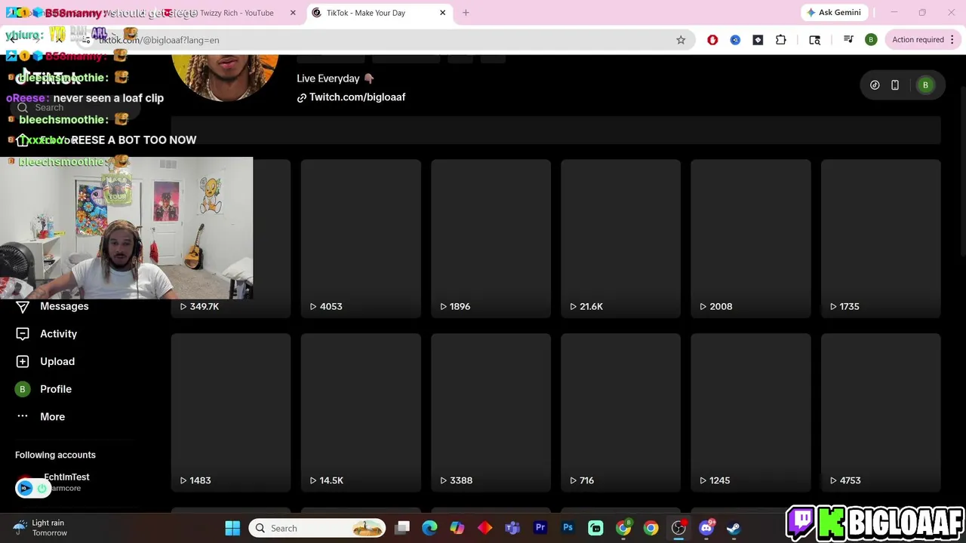The height and width of the screenshot is (543, 966).
Task: Open the video with 4053 views
Action: (x=361, y=238)
